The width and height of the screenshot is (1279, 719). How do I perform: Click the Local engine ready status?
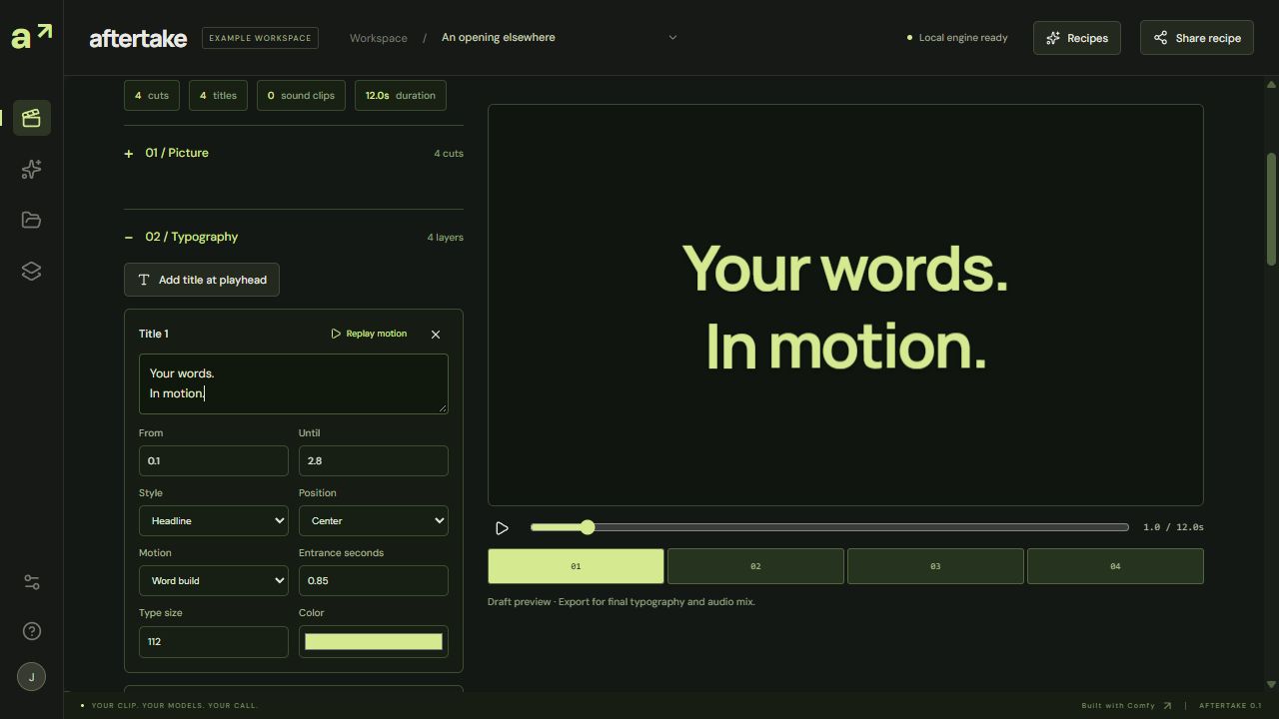pyautogui.click(x=957, y=38)
